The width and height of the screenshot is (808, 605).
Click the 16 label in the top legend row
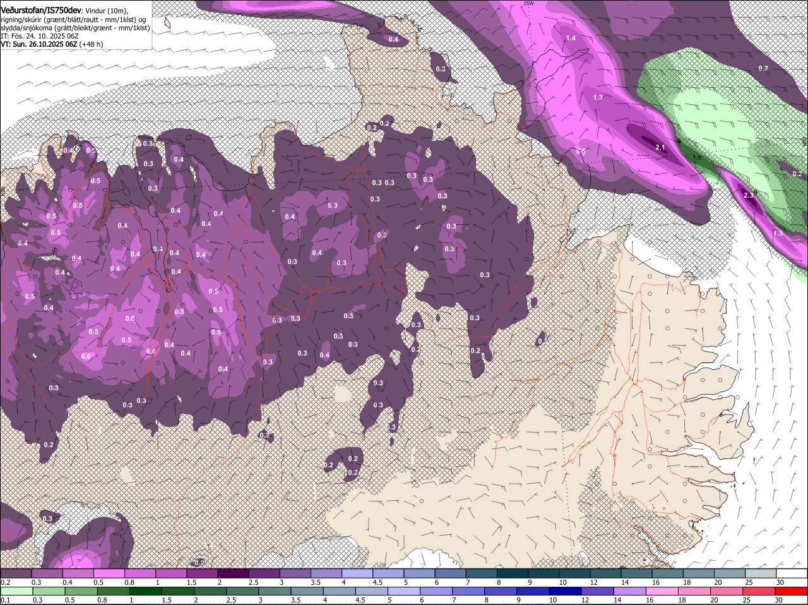(656, 582)
